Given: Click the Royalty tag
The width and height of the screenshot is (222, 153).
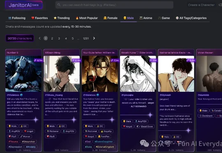Looking at the screenshot, I should tap(106, 131).
